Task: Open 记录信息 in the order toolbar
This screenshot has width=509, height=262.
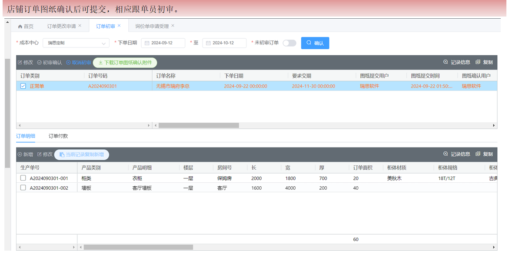Action: (457, 62)
